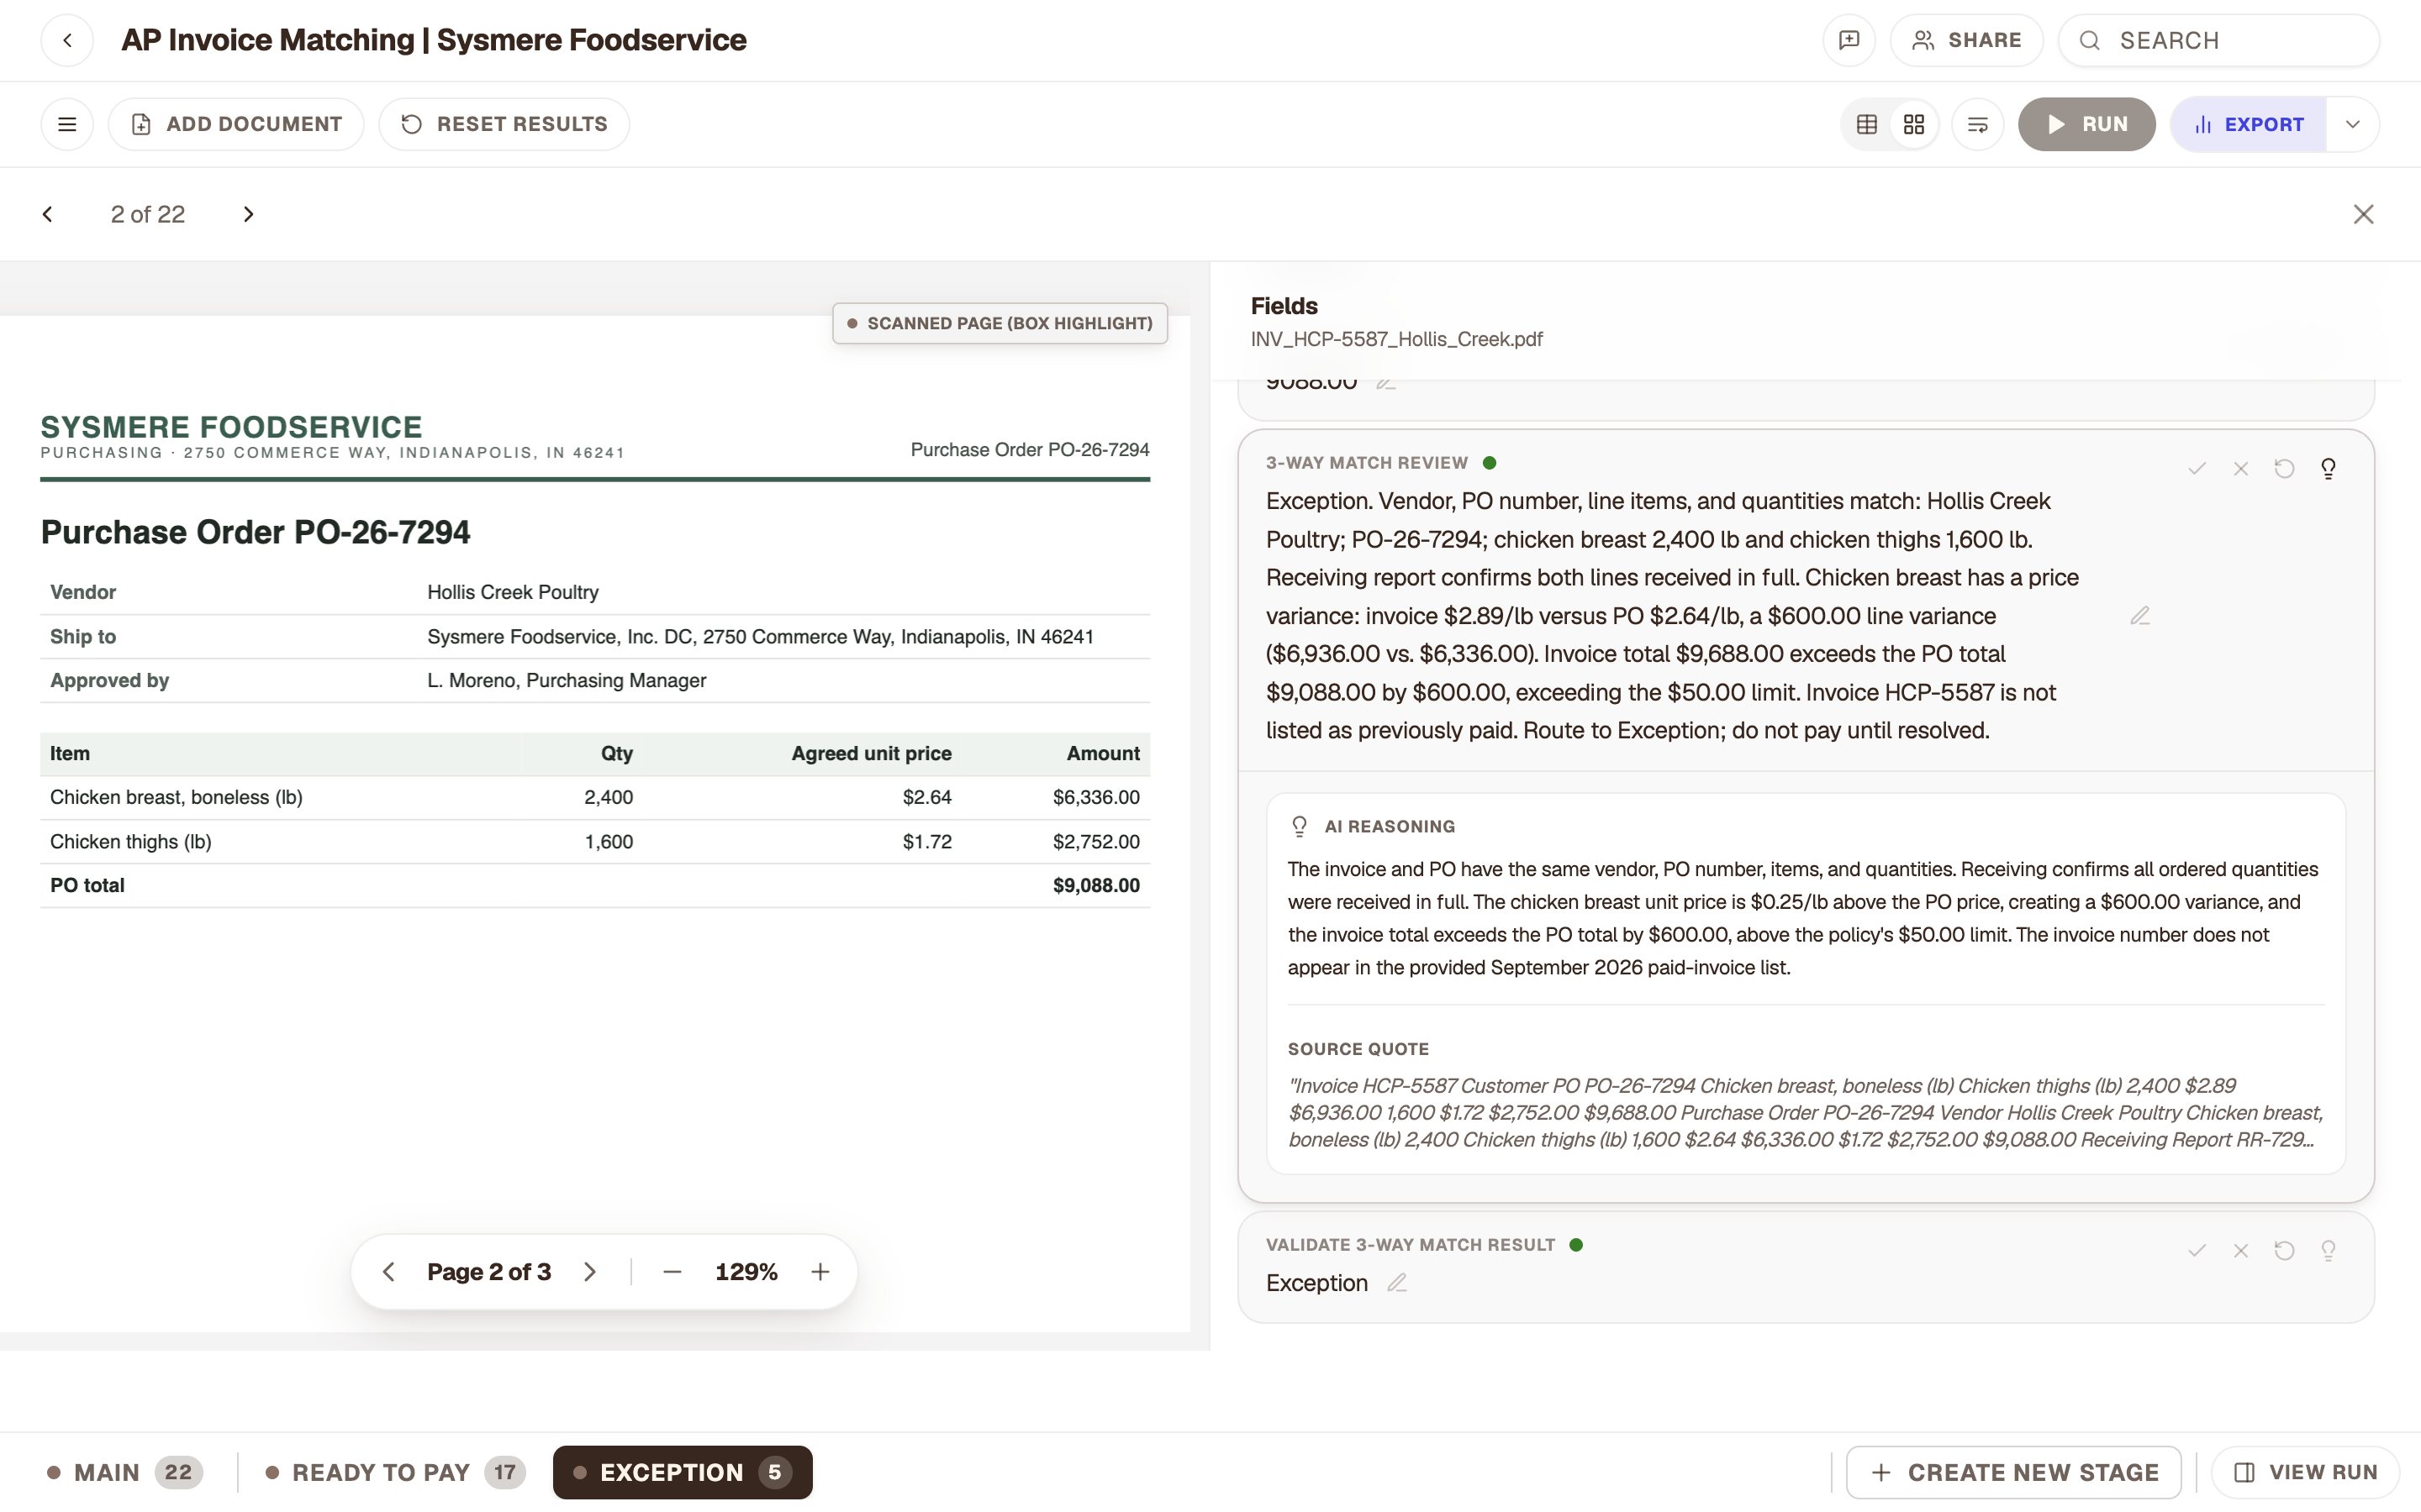The image size is (2421, 1512).
Task: Edit the 9088.00 field value
Action: click(x=1385, y=383)
